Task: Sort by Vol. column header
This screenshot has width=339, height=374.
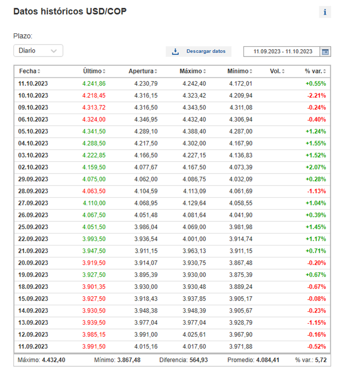Action: pyautogui.click(x=277, y=71)
